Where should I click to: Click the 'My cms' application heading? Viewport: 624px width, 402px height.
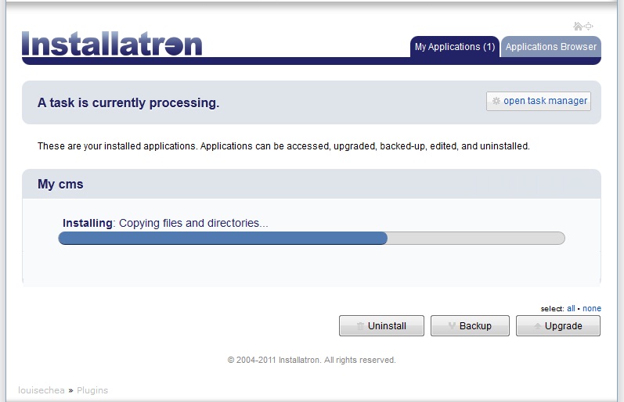coord(60,184)
